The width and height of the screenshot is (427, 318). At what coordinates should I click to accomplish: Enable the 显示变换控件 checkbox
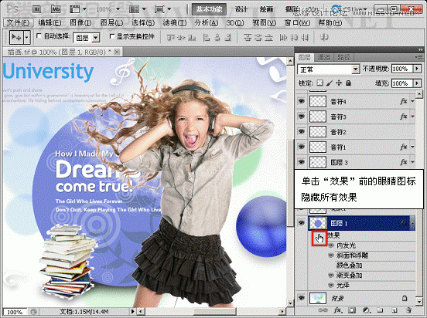tap(111, 36)
